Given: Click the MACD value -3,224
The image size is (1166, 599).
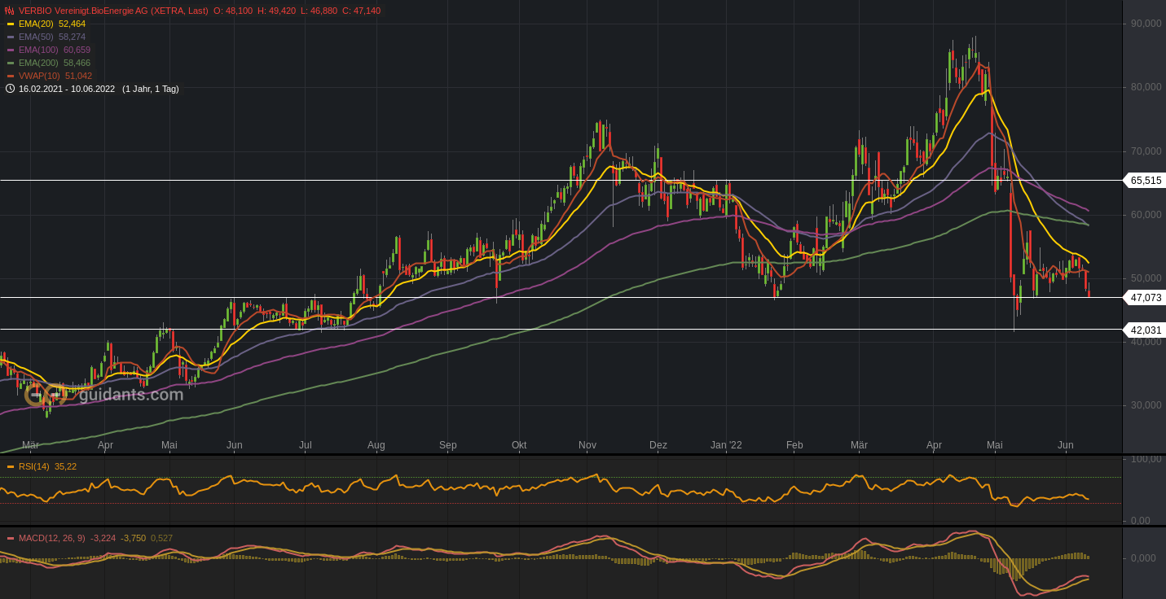Looking at the screenshot, I should pyautogui.click(x=103, y=538).
